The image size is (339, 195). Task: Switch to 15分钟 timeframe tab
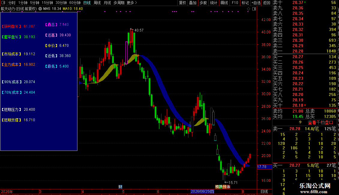47,3
